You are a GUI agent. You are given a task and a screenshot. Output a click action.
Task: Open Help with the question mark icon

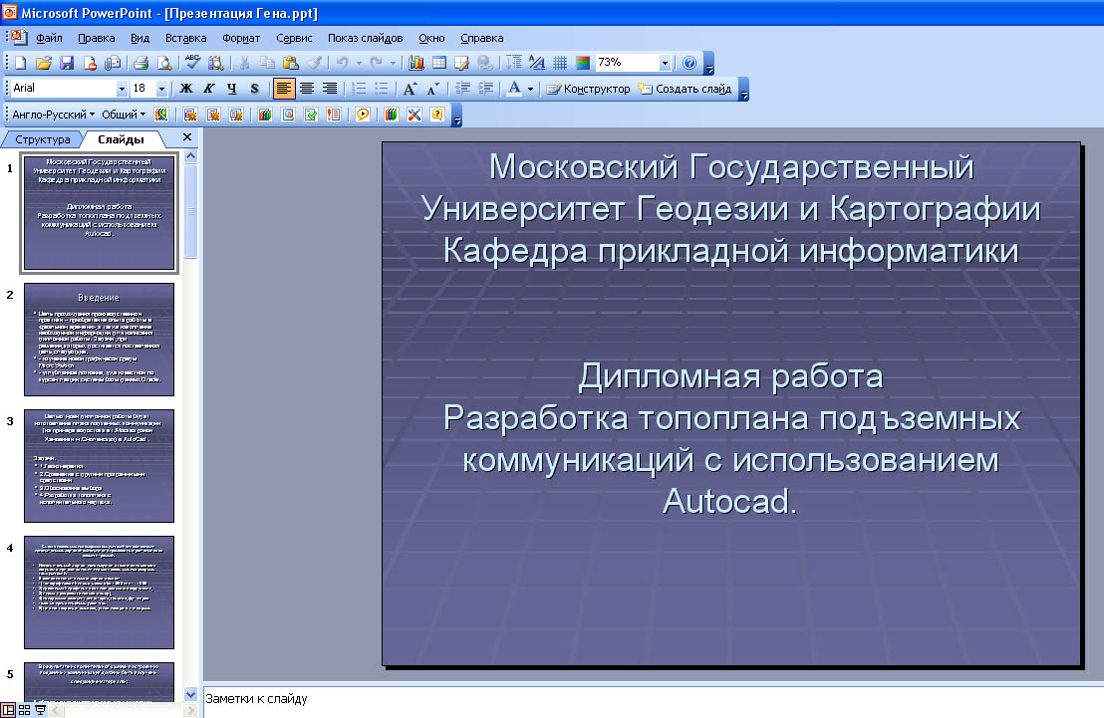[690, 64]
